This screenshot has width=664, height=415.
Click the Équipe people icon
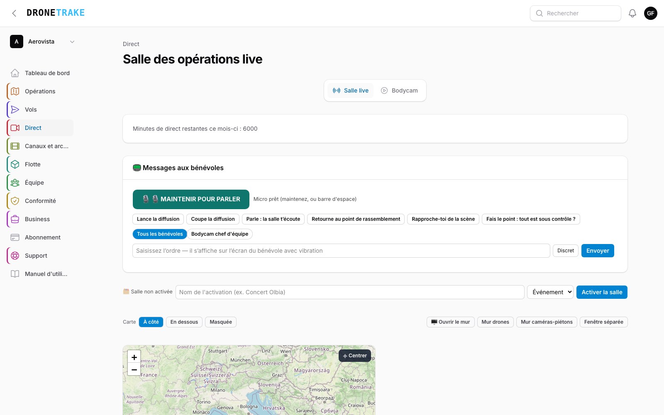click(x=15, y=183)
